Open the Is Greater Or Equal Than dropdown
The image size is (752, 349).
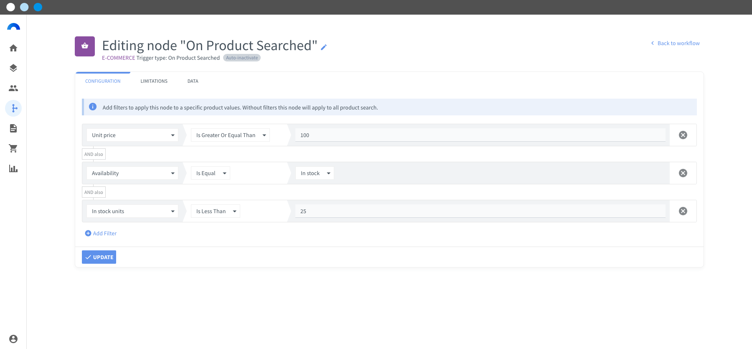pos(230,135)
